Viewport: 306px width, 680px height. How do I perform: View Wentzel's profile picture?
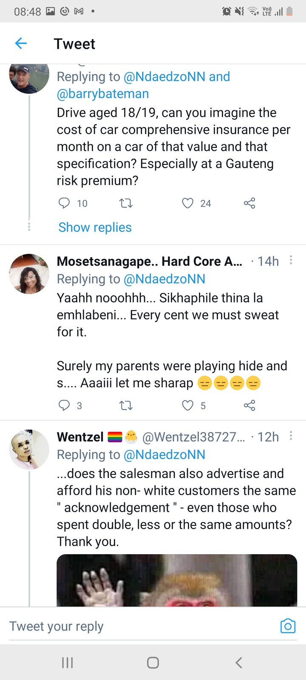29,449
